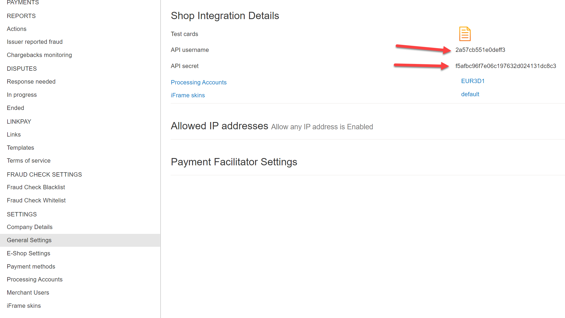Open Response needed disputes
The image size is (565, 318).
pos(31,81)
